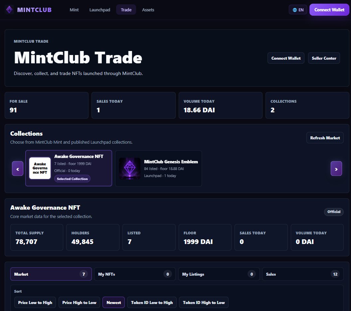Open the Seller Center

[324, 58]
